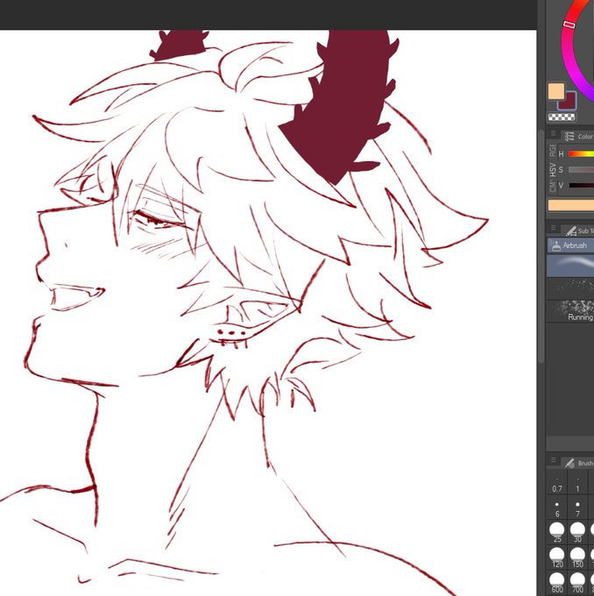
Task: Switch color slider mode to CMYK
Action: tap(553, 186)
